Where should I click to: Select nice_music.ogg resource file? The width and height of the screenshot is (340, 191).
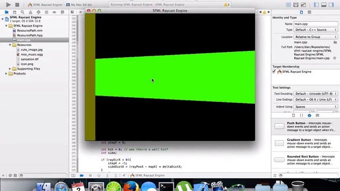[32, 54]
